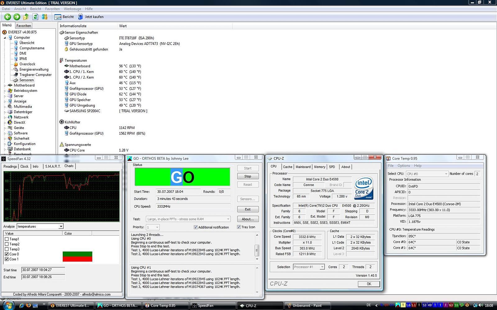Expand the Motherboard tree node
497x310 pixels.
click(5, 85)
